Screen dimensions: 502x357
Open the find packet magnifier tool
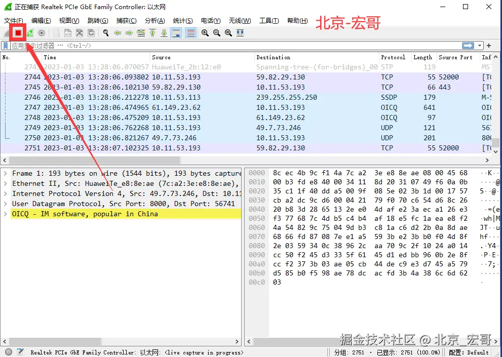(x=106, y=32)
